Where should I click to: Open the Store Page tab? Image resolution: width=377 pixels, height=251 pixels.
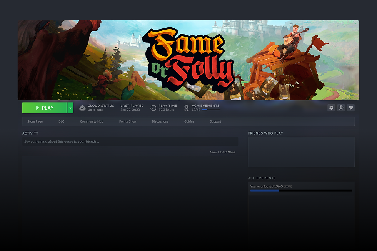(35, 121)
